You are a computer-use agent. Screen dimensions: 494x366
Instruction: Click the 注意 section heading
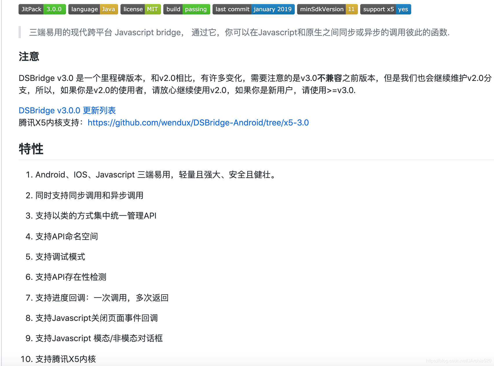click(29, 57)
